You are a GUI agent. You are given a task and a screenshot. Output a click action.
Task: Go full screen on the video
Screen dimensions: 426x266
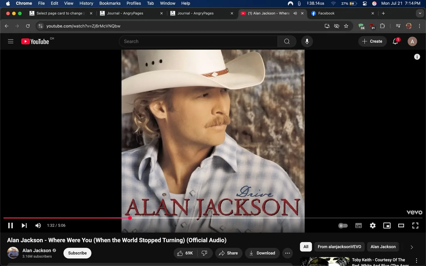(415, 226)
